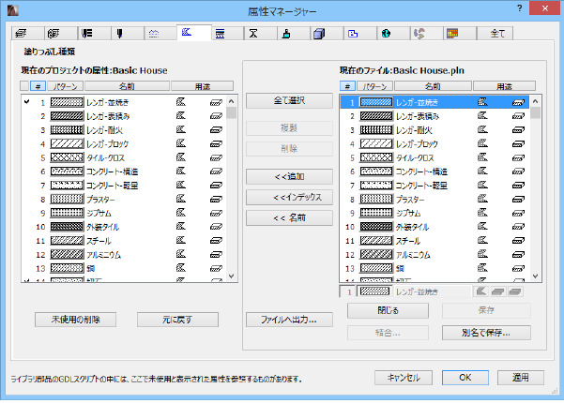
Task: Select the Fill Types tab icon
Action: [x=194, y=33]
